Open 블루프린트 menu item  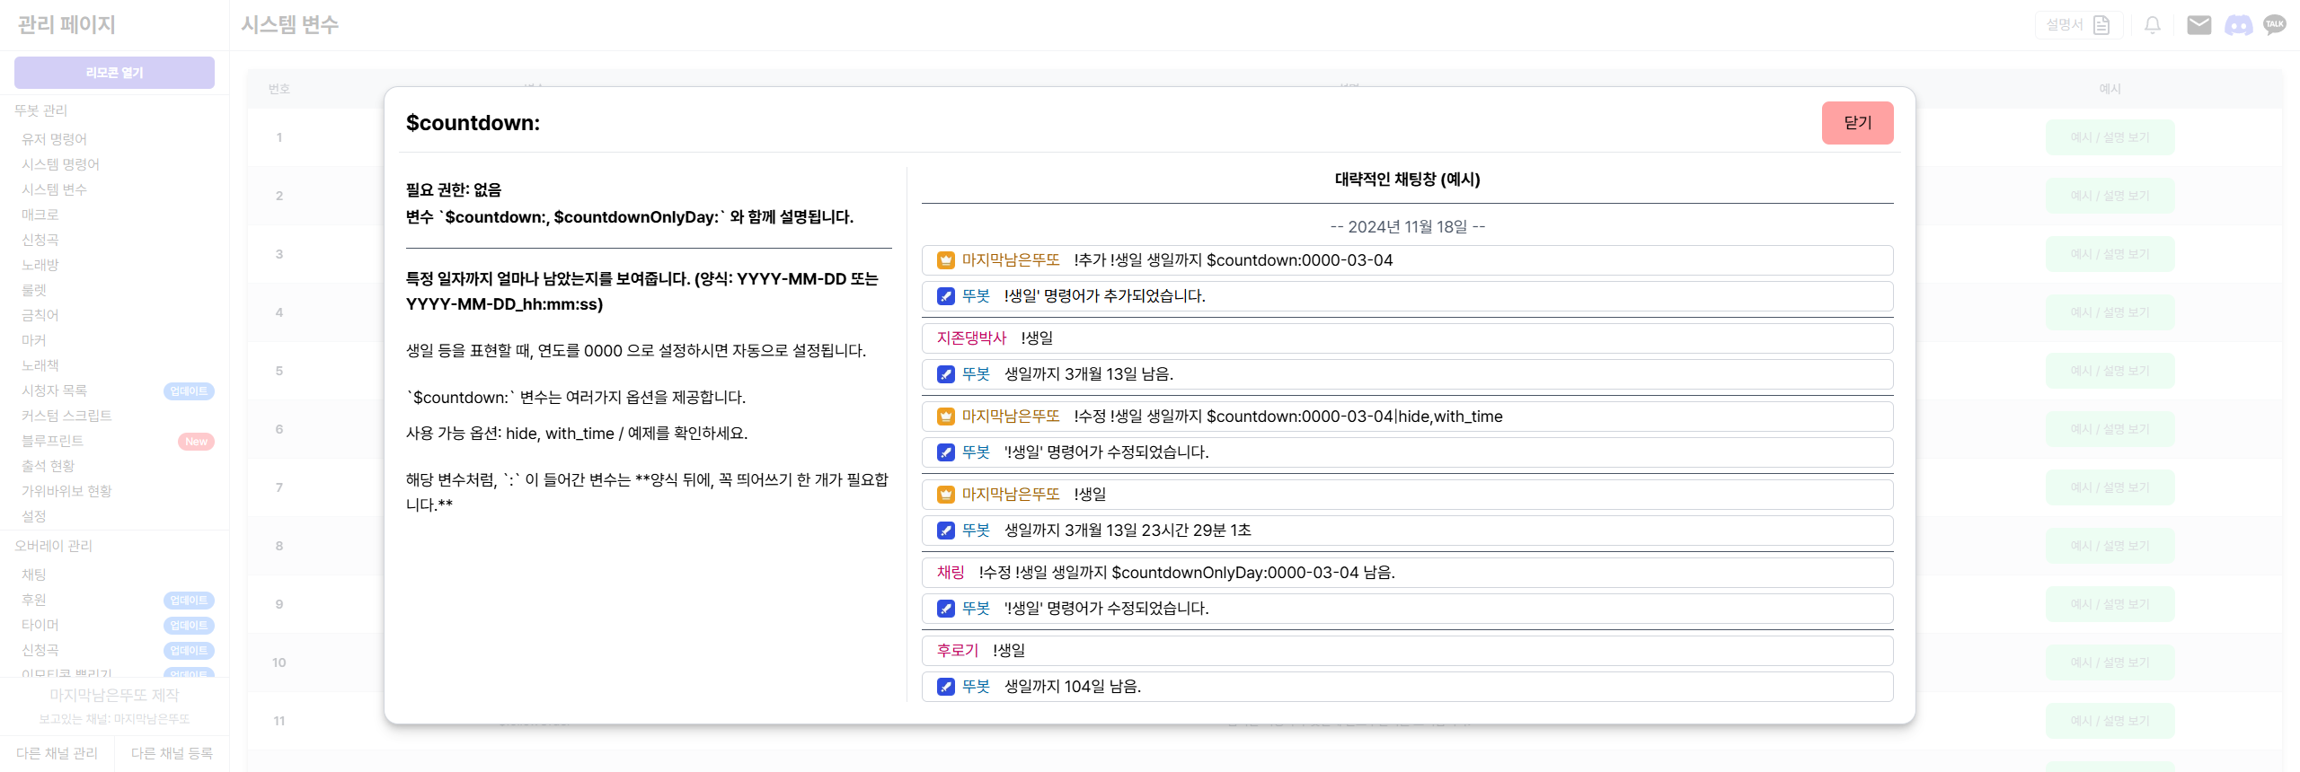tap(52, 441)
